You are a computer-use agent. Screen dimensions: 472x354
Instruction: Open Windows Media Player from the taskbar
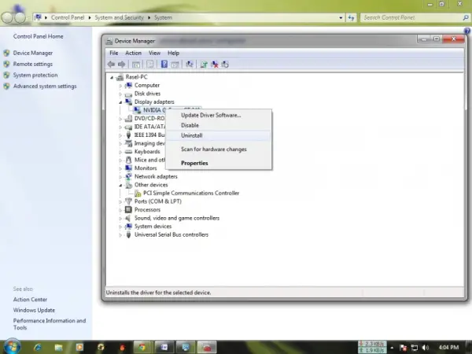79,348
